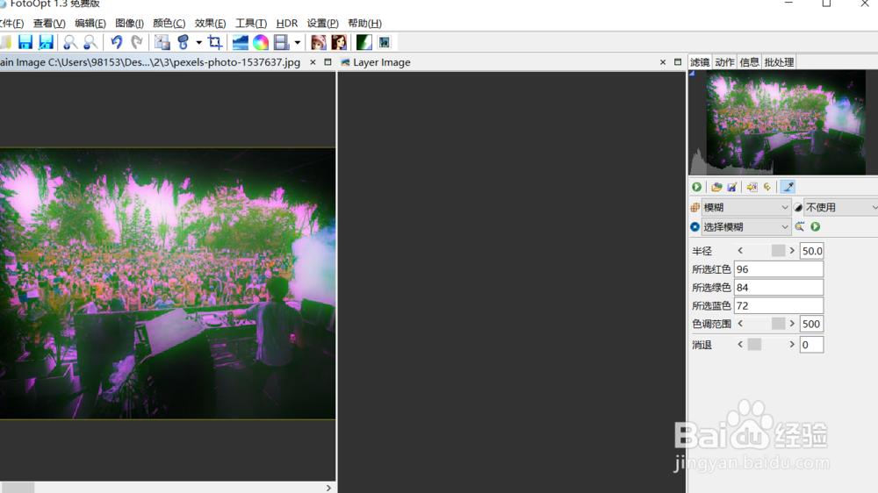
Task: Switch to the 批处理 tab
Action: [779, 62]
